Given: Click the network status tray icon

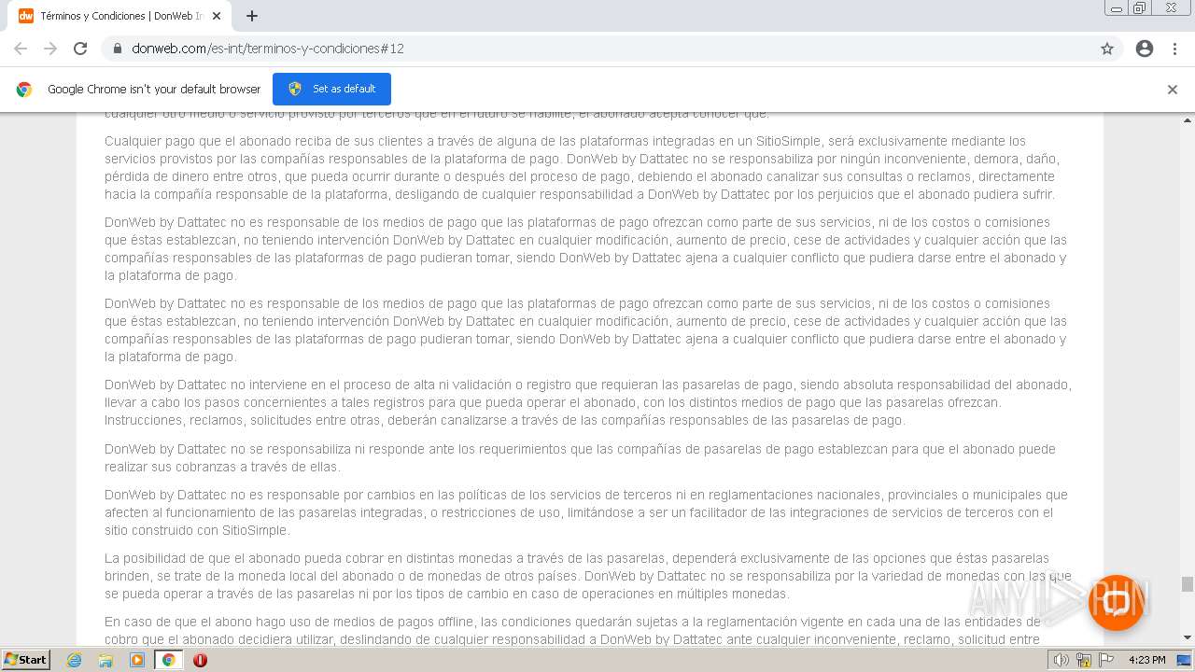Looking at the screenshot, I should click(x=1084, y=660).
